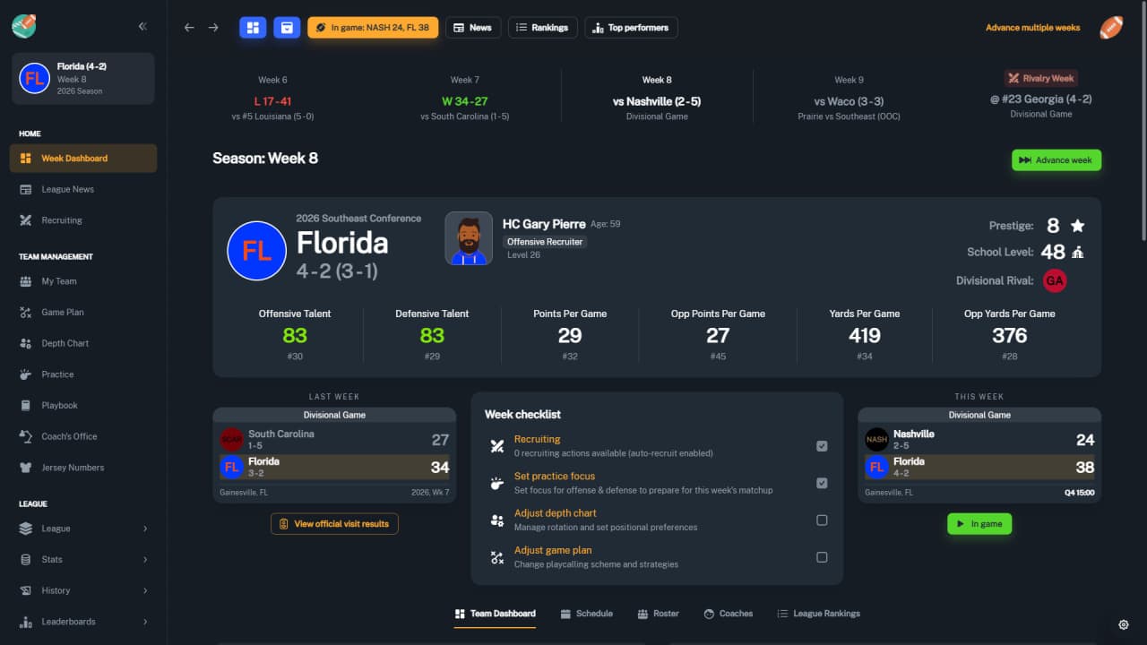Open Depth Chart in sidebar

[65, 343]
